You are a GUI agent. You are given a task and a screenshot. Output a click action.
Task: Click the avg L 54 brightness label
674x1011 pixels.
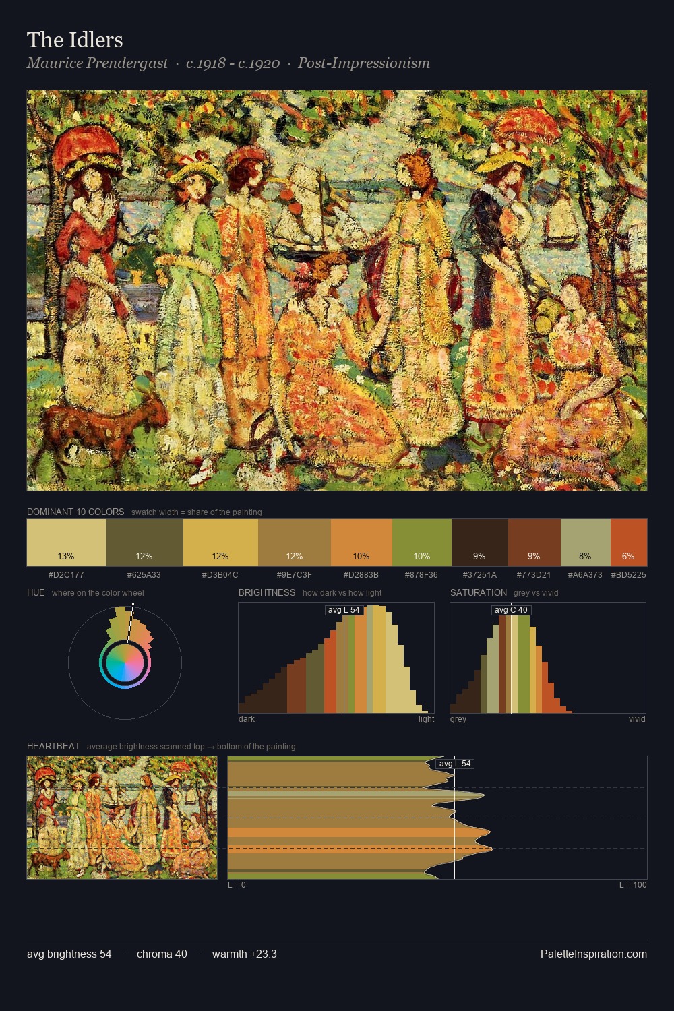pyautogui.click(x=344, y=610)
